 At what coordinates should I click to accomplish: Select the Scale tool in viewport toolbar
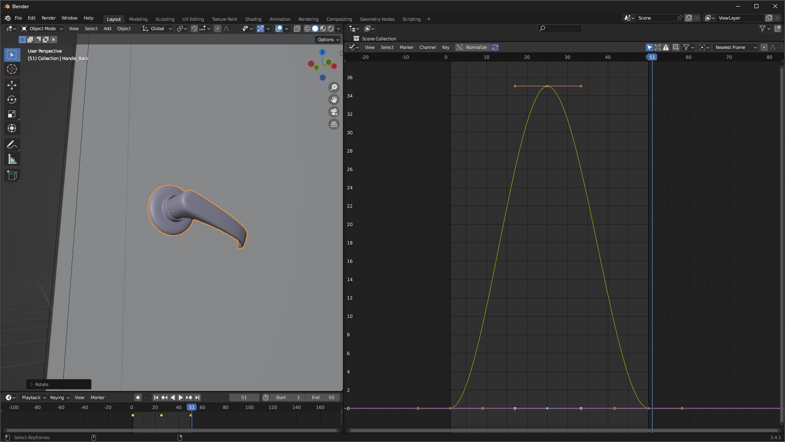click(x=12, y=114)
